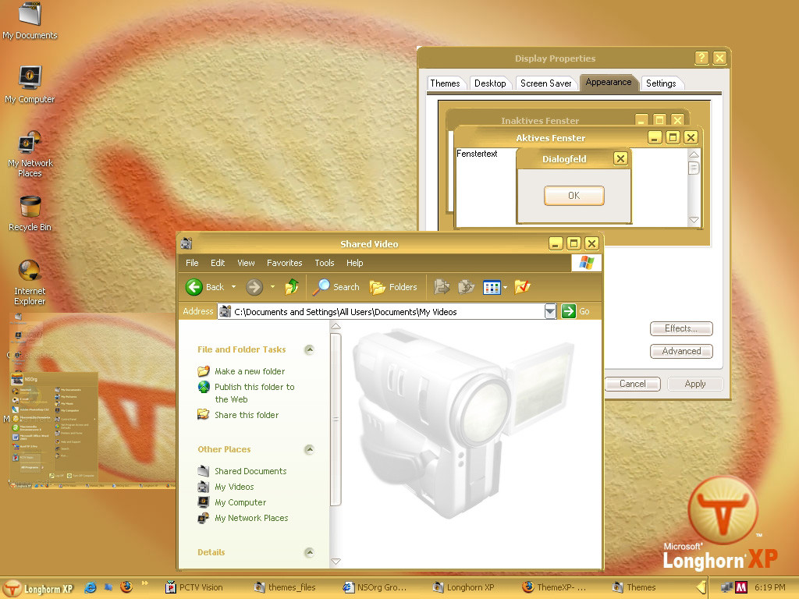Viewport: 799px width, 599px height.
Task: Click the Advanced button
Action: [x=680, y=351]
